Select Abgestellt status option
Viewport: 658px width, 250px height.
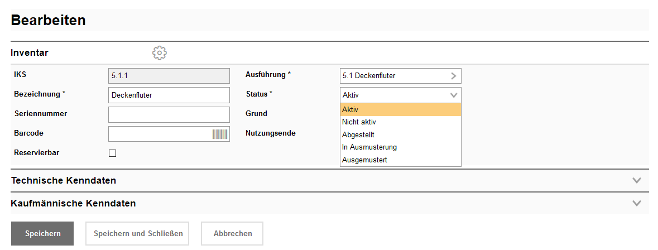tap(400, 134)
